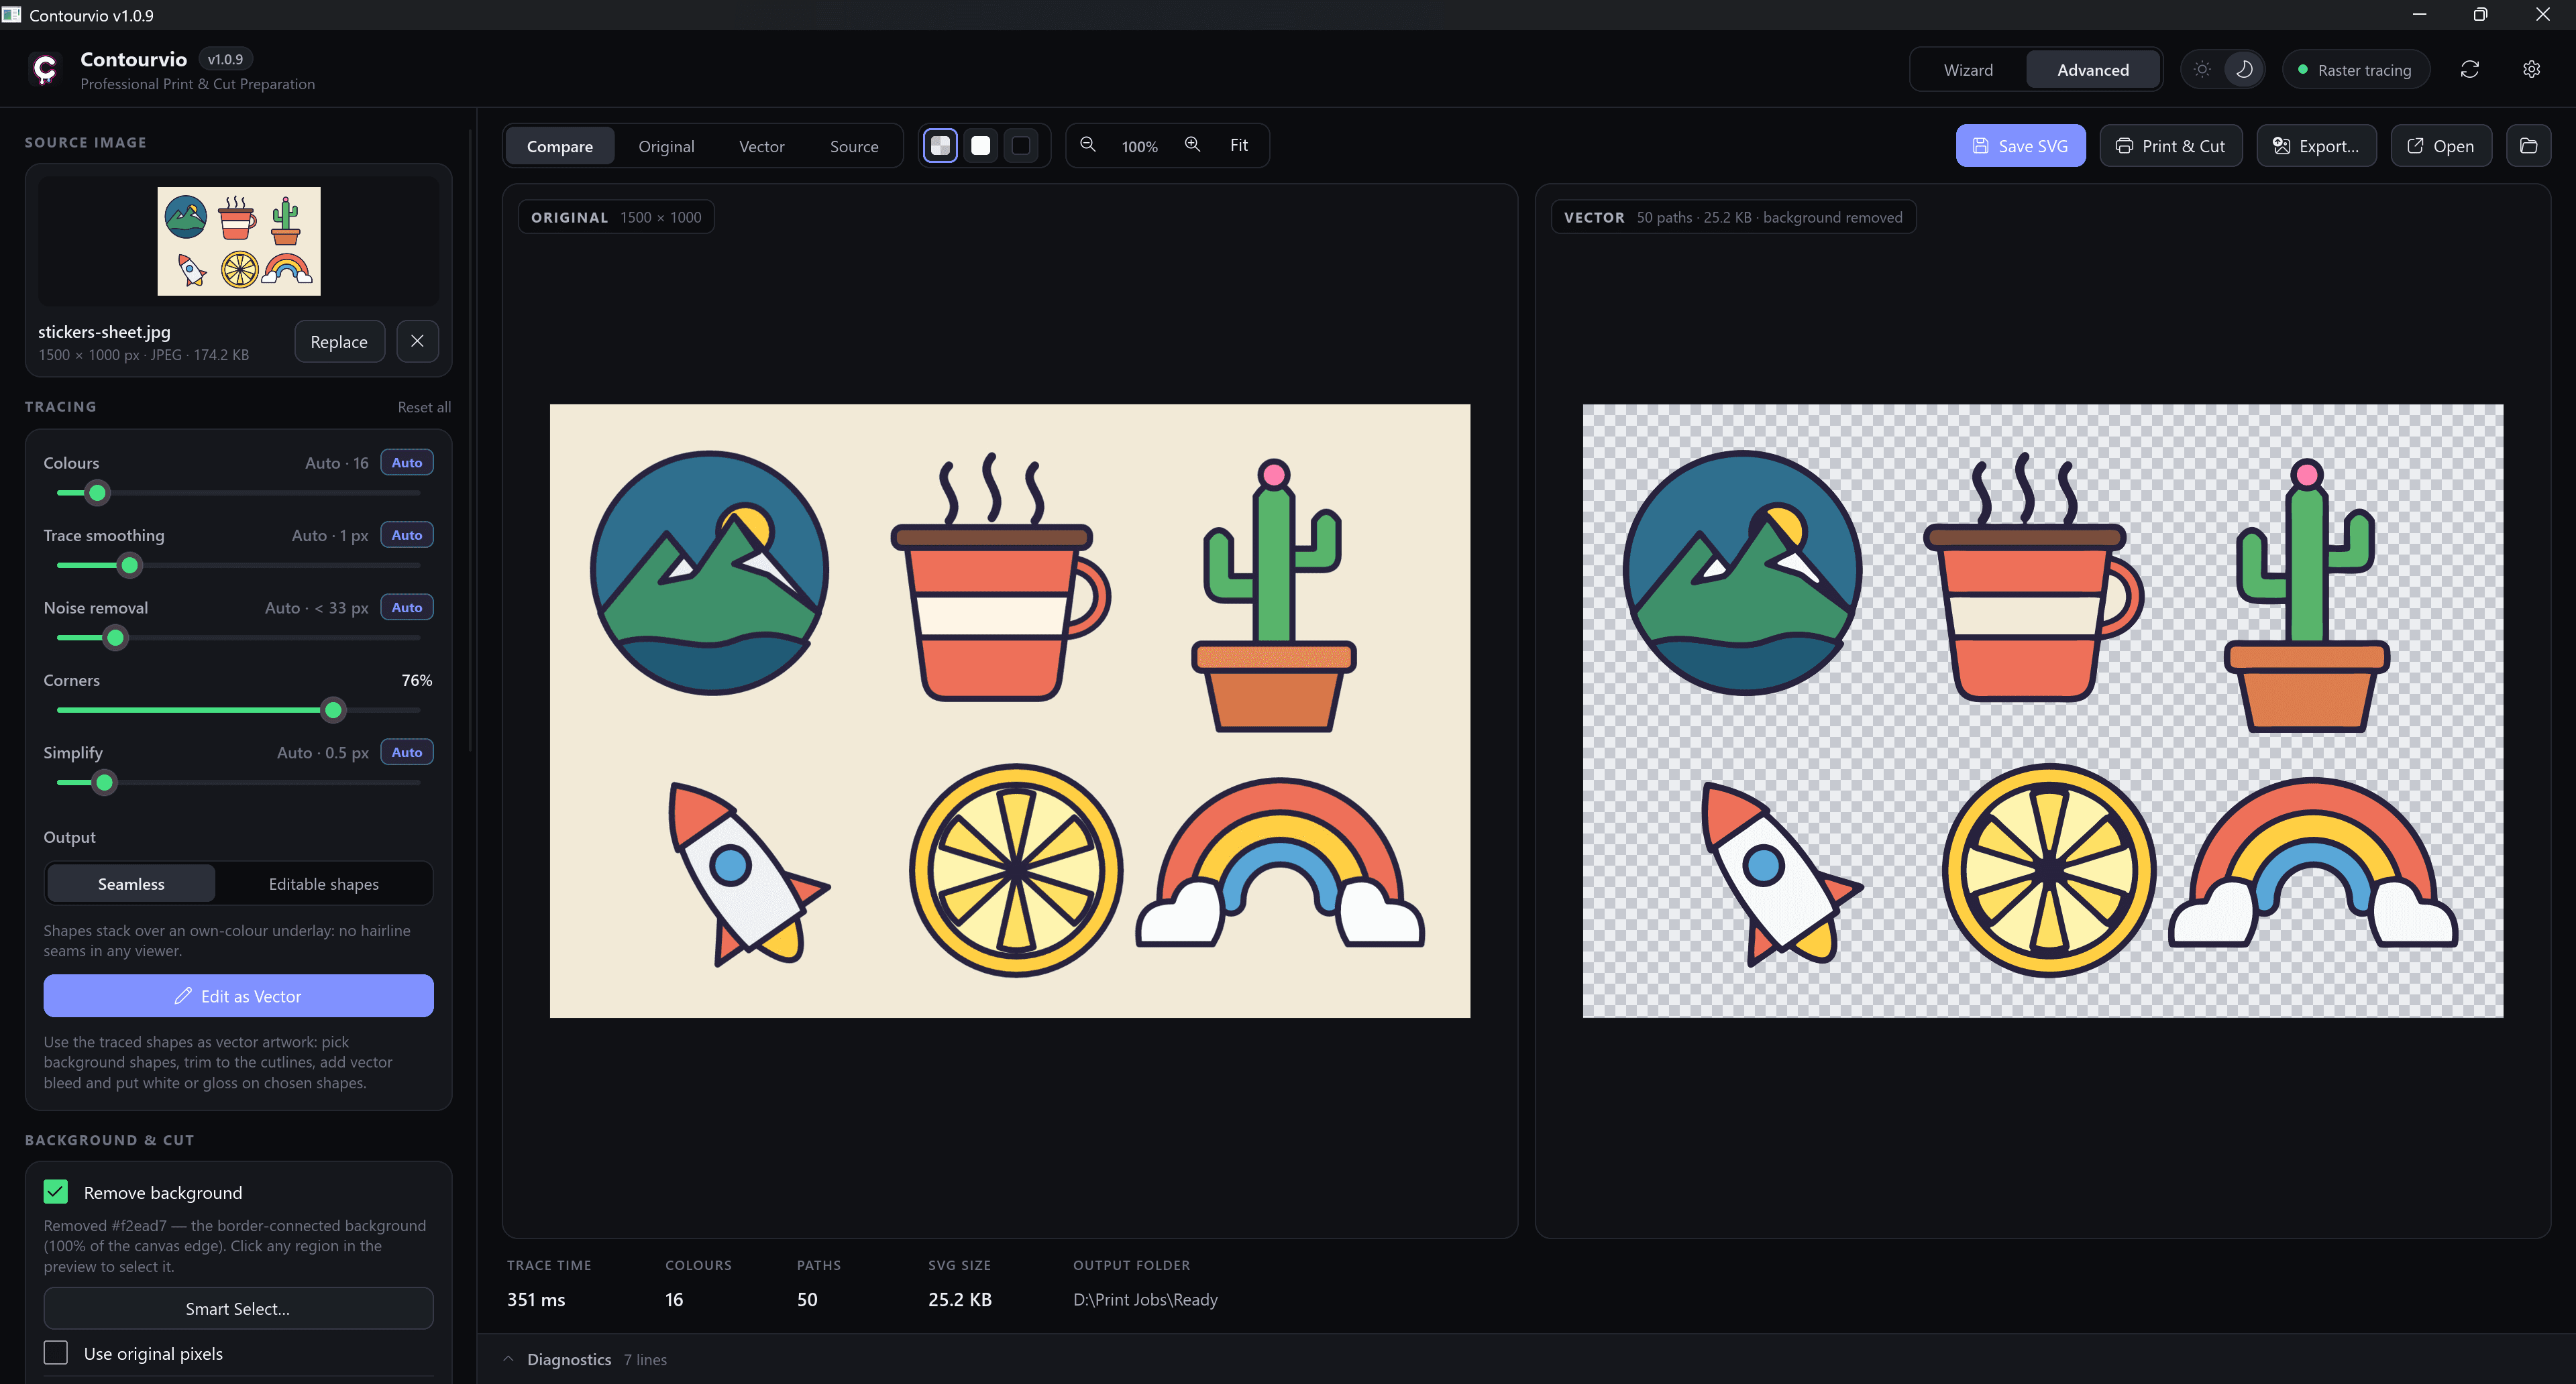The height and width of the screenshot is (1384, 2576).
Task: Select the Vector view tab
Action: (x=761, y=146)
